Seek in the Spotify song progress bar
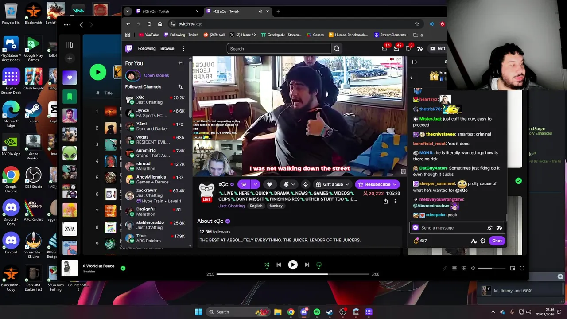The width and height of the screenshot is (567, 319). pyautogui.click(x=293, y=274)
